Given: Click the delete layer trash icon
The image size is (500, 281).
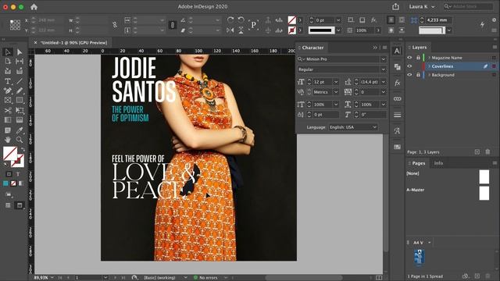Looking at the screenshot, I should point(487,152).
